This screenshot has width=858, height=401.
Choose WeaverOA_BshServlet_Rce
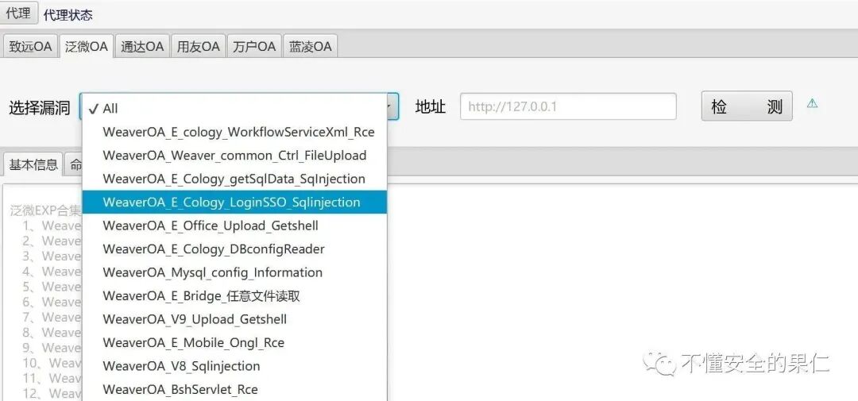[x=234, y=390]
